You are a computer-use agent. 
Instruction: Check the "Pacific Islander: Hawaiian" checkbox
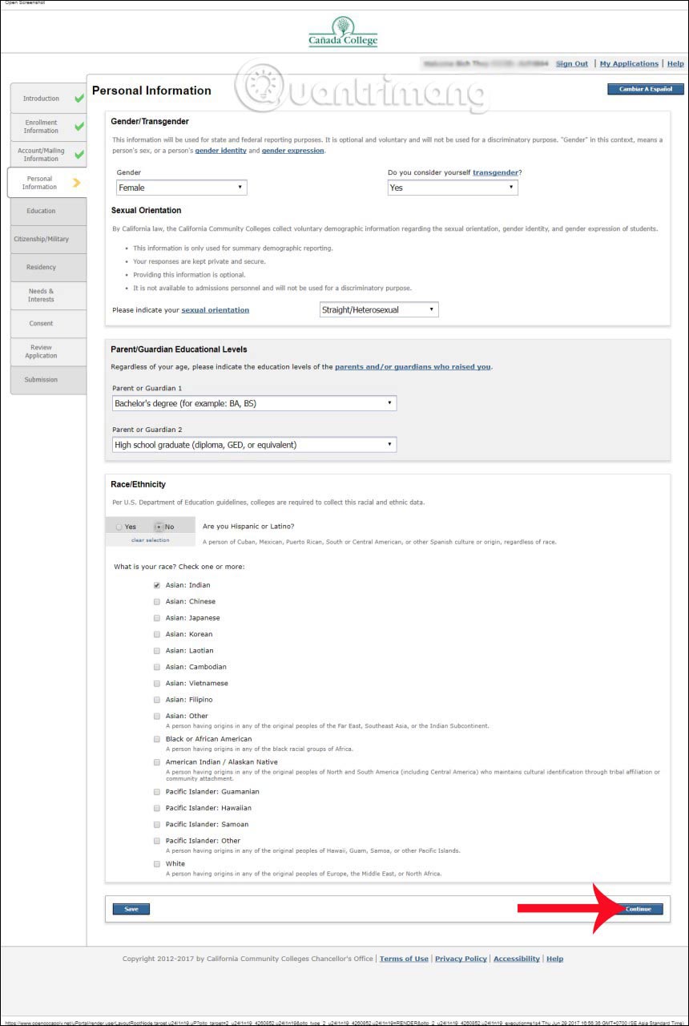156,808
